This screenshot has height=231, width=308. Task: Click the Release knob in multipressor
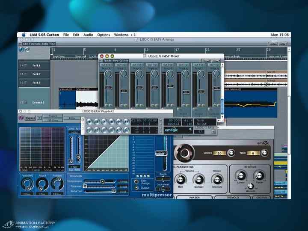click(57, 184)
